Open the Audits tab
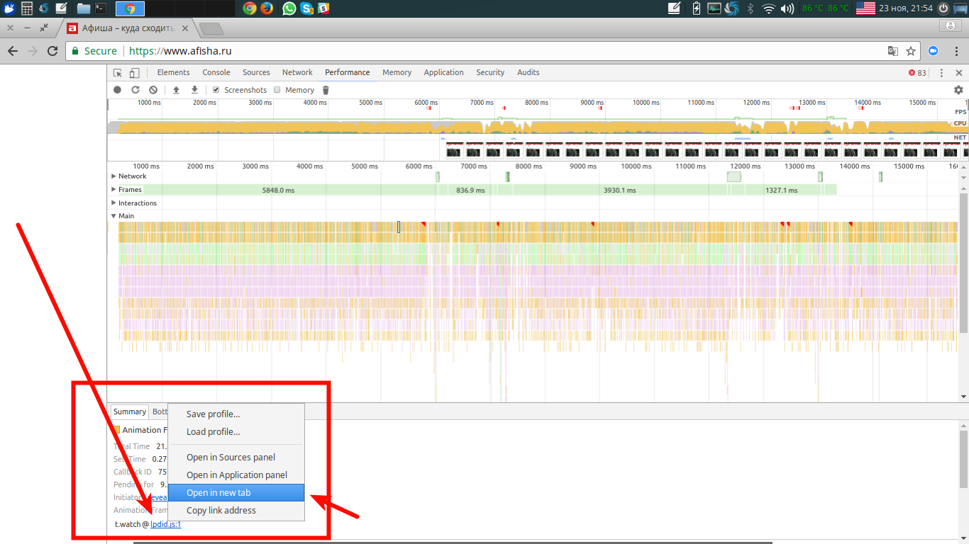This screenshot has width=969, height=544. pos(528,72)
